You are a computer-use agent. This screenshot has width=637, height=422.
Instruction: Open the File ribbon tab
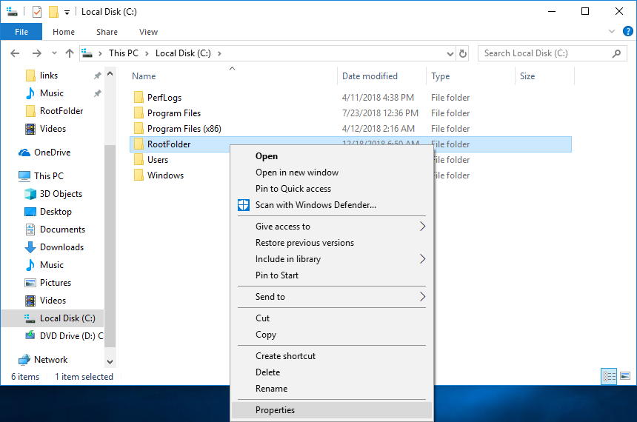pos(21,32)
